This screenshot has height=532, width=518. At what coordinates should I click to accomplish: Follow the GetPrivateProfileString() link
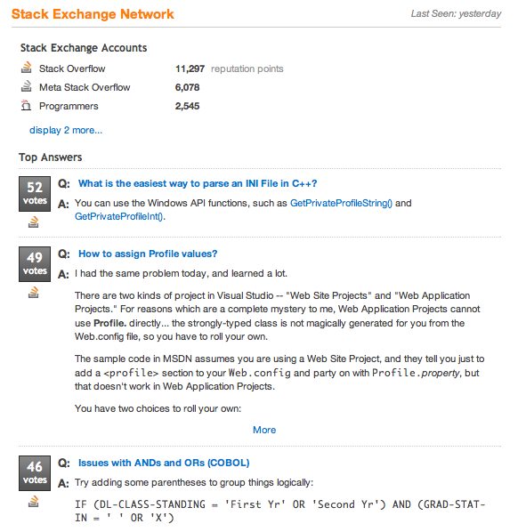341,203
